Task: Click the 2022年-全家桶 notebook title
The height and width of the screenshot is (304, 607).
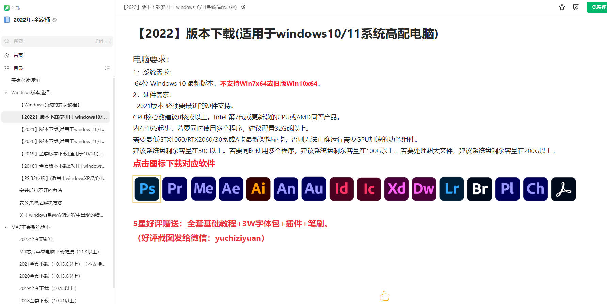Action: point(32,20)
